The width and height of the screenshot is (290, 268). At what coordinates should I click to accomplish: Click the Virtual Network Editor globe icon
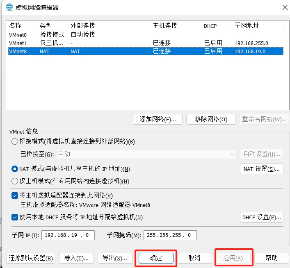click(x=9, y=7)
